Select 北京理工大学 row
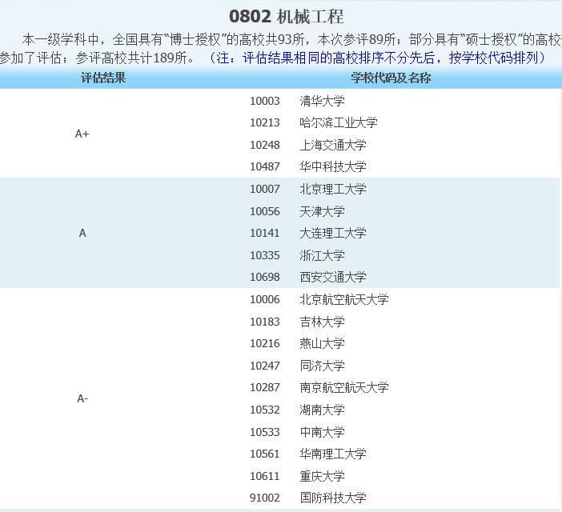Screen dimensions: 562x512 click(333, 189)
